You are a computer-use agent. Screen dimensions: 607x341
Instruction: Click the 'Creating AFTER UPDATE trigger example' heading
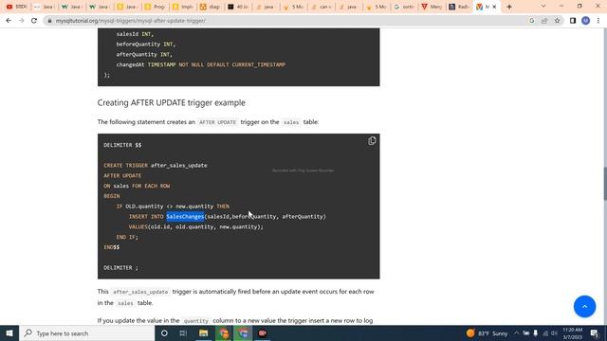click(171, 103)
